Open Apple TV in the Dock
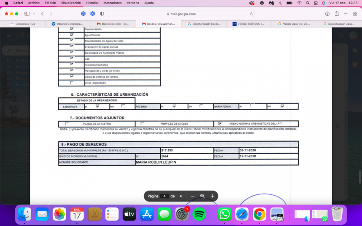 click(x=129, y=214)
